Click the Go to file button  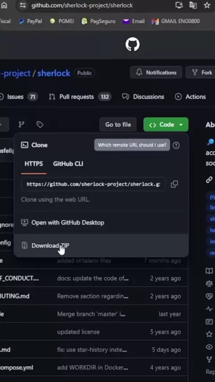point(118,124)
